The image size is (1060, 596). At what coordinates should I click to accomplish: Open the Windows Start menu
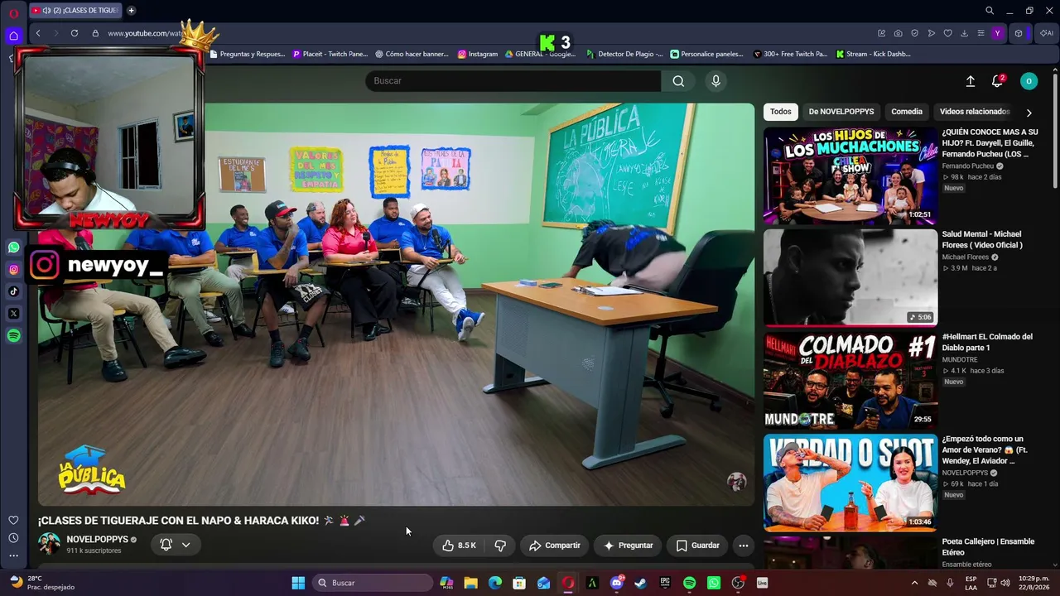coord(298,583)
